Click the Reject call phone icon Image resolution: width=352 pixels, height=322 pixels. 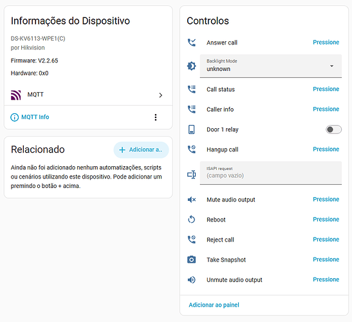click(x=192, y=240)
